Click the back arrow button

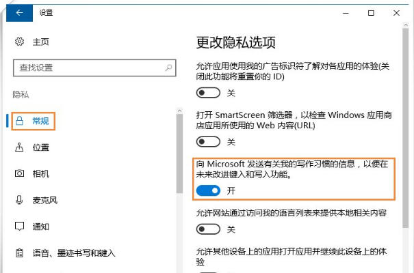[x=19, y=13]
